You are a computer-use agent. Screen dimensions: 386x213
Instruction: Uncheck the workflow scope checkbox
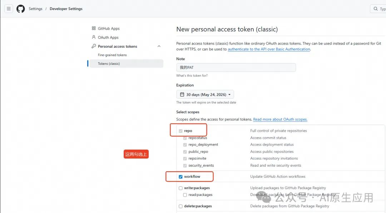(180, 177)
